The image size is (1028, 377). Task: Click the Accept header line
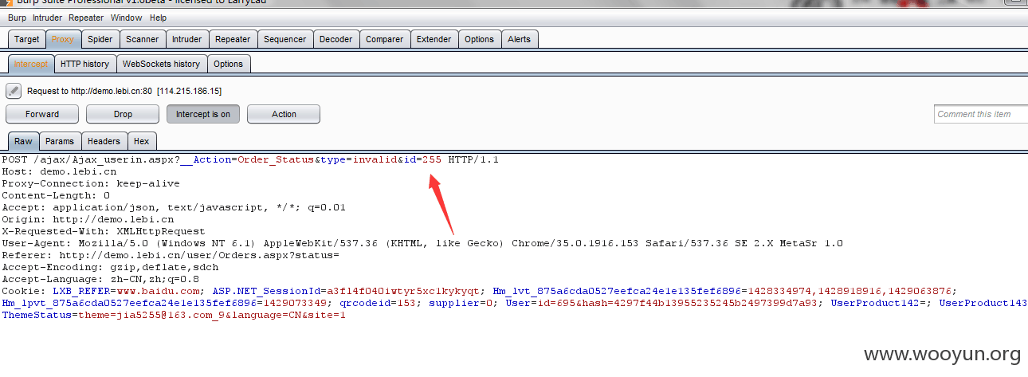click(x=174, y=207)
